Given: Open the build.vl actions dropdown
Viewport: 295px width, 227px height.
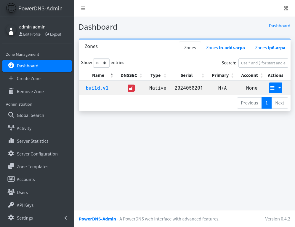Looking at the screenshot, I should (x=279, y=88).
